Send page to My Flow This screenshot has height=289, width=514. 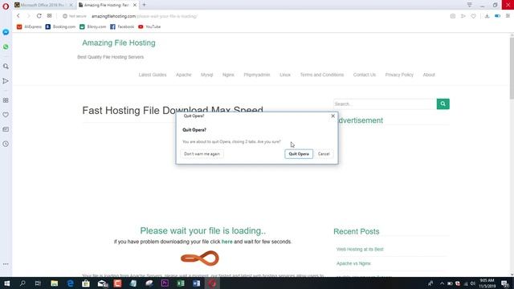tap(463, 16)
